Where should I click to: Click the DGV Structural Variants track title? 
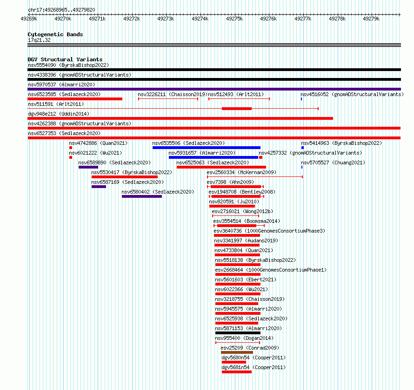tap(65, 59)
